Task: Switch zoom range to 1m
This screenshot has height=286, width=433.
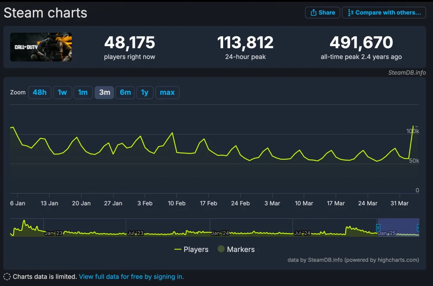Action: point(83,92)
